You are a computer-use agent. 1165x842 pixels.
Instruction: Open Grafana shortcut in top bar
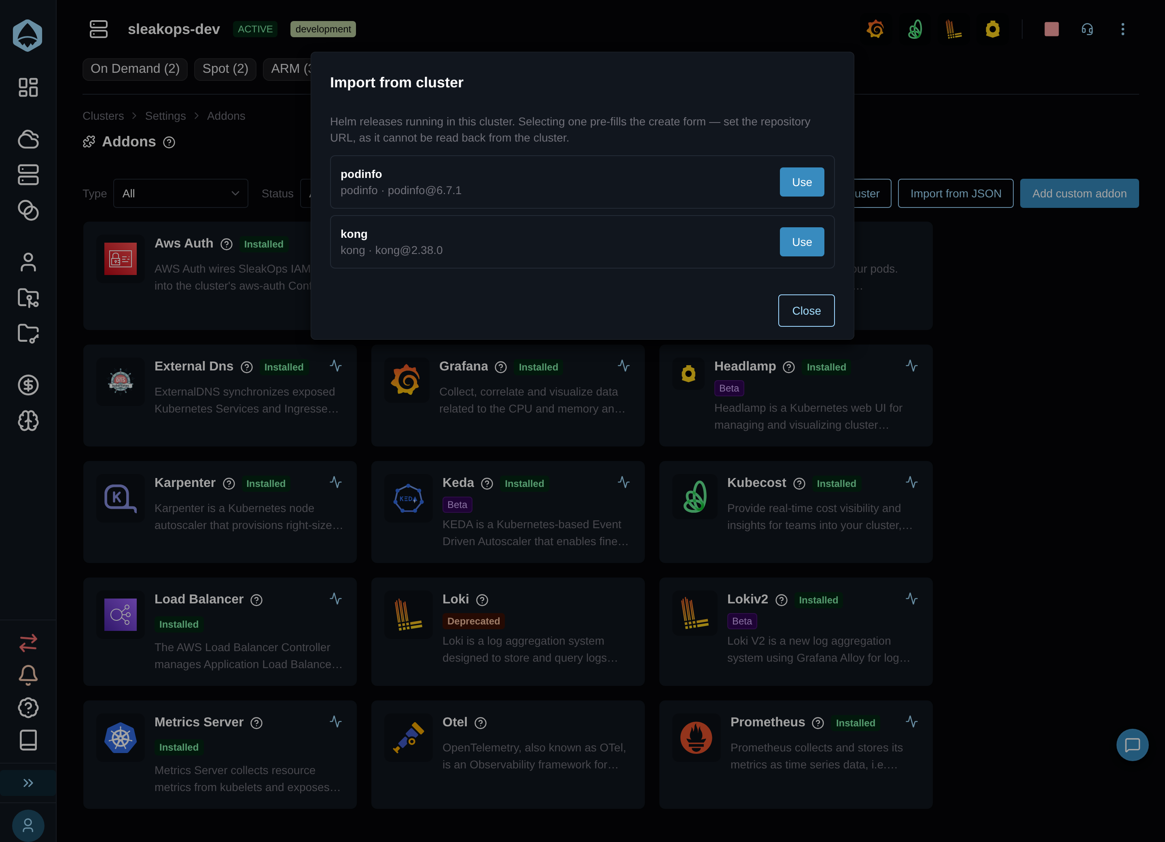coord(875,29)
